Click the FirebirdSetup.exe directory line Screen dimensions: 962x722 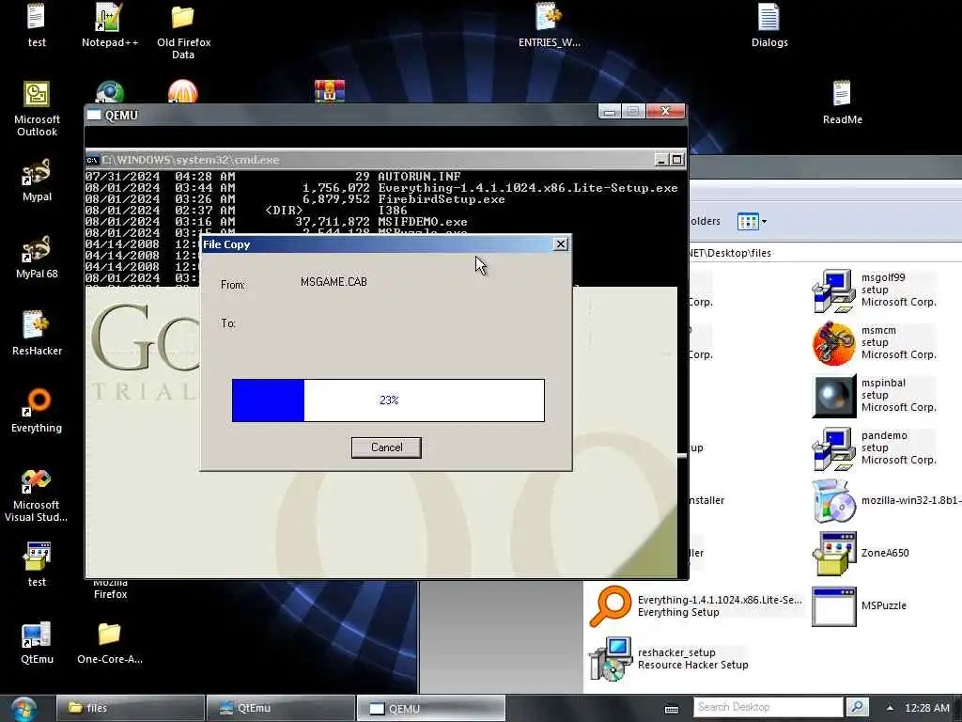click(294, 199)
